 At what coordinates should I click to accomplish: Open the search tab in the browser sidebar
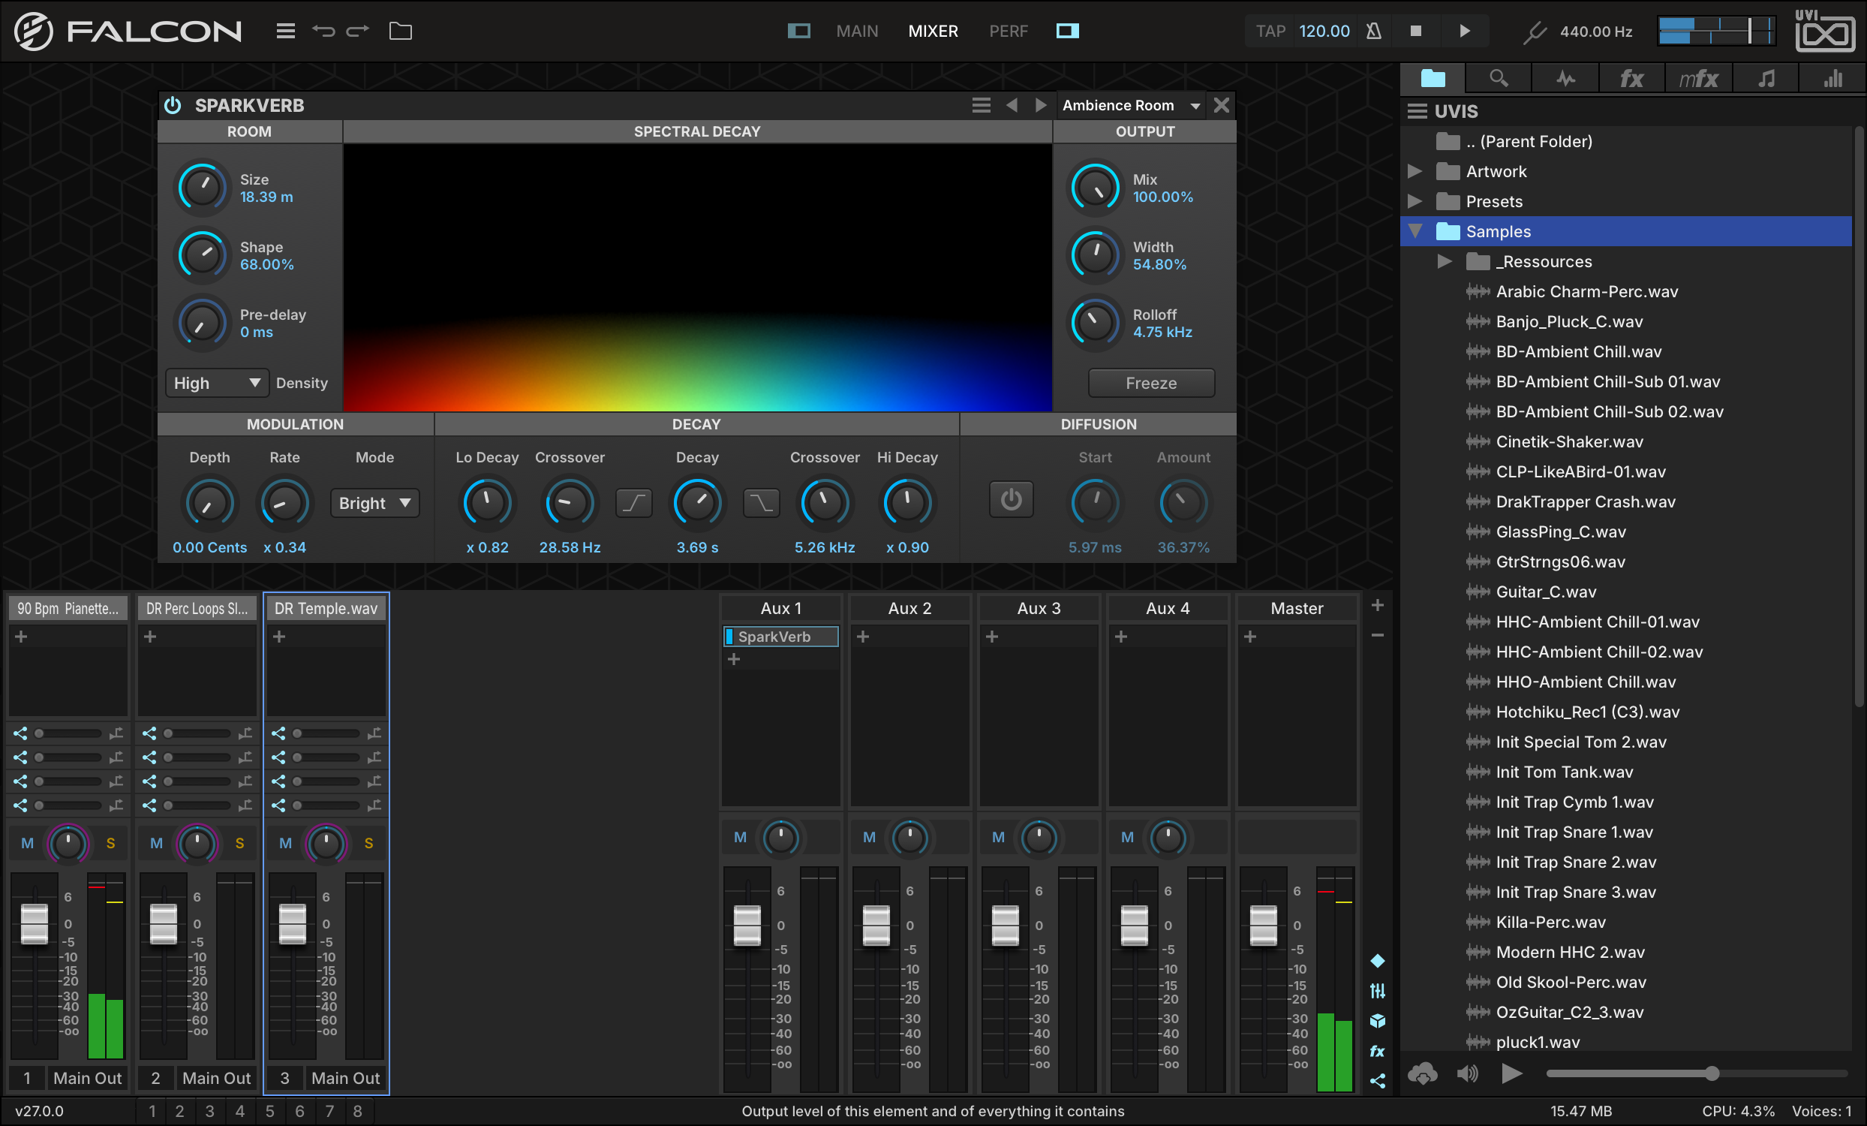(x=1498, y=79)
